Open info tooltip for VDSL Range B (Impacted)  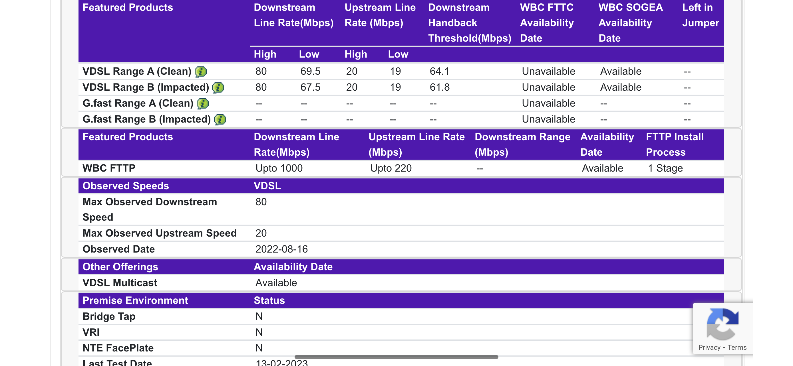coord(218,88)
